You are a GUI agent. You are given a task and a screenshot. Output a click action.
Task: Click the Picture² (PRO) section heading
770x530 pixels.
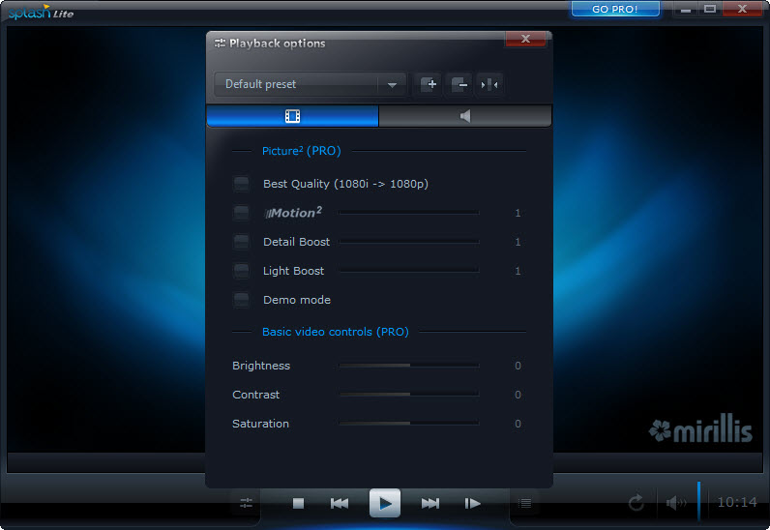coord(302,151)
